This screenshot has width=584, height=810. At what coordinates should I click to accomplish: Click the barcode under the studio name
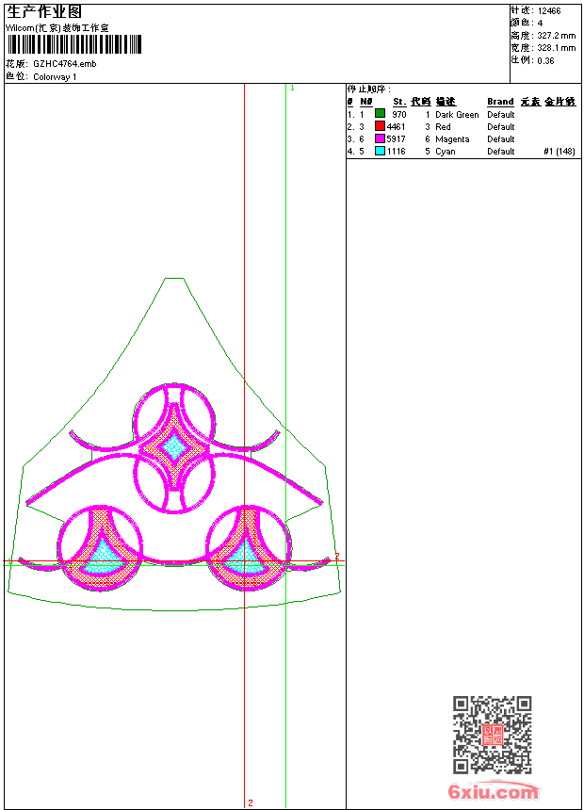click(x=73, y=44)
